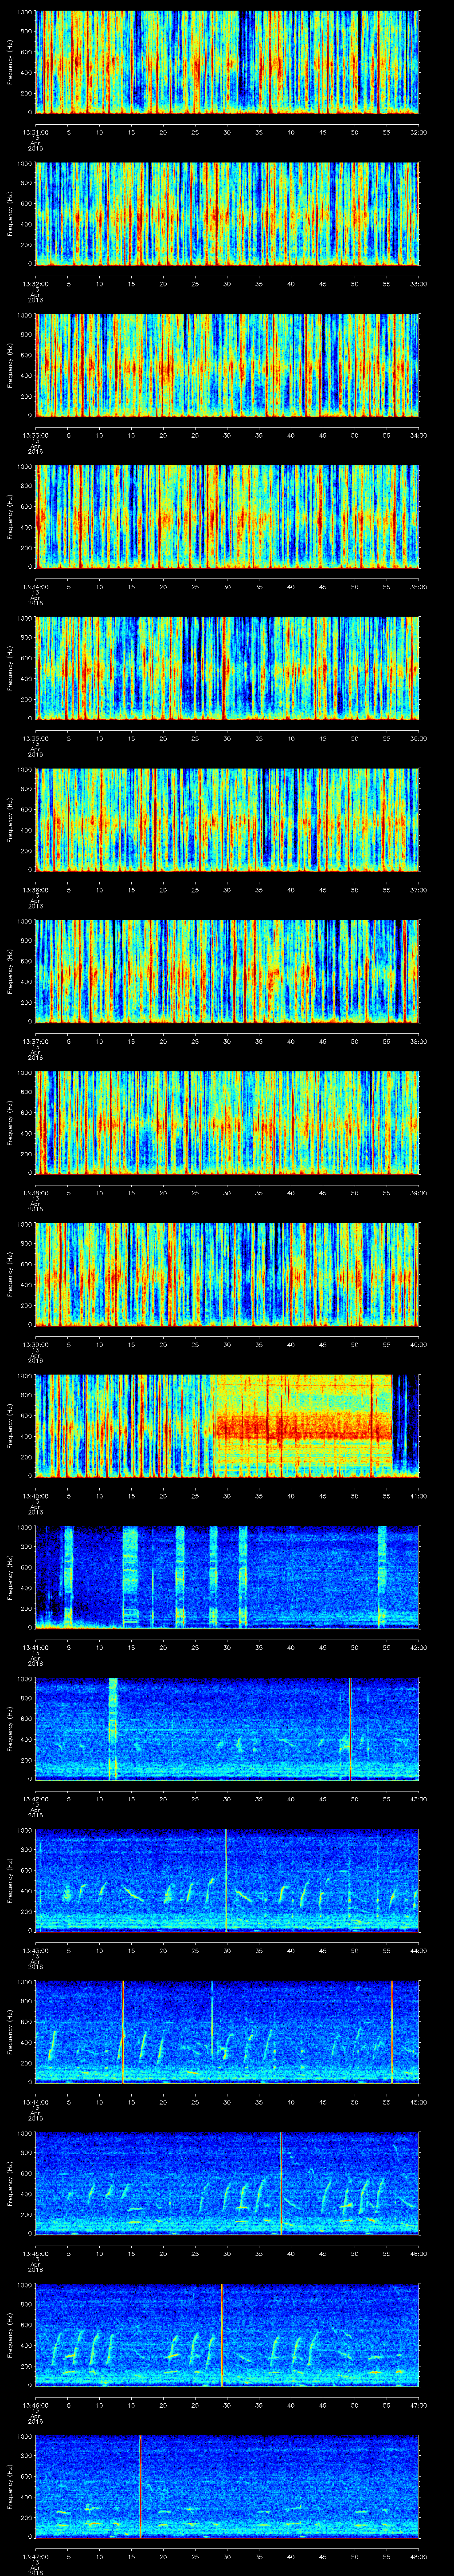Viewport: 454px width, 2576px height.
Task: Click the 13:44:00 start time label
Action: [36, 2101]
